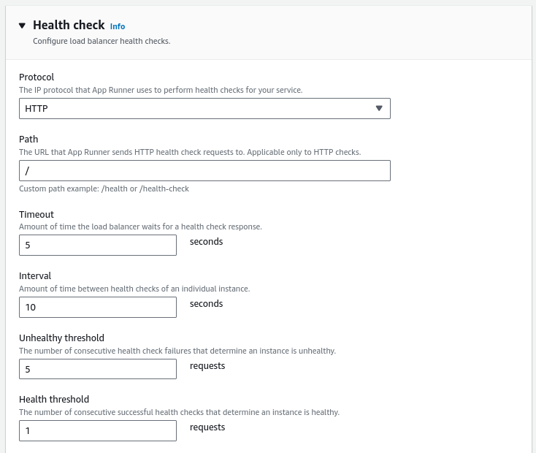
Task: Click the seconds unit beside Timeout
Action: pyautogui.click(x=206, y=241)
